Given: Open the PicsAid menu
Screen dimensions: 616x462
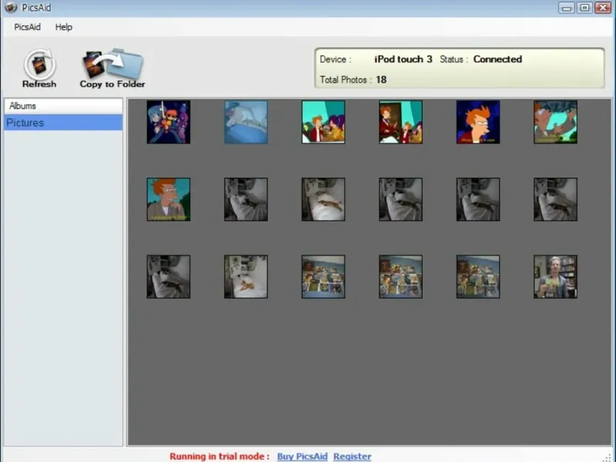Looking at the screenshot, I should coord(27,27).
